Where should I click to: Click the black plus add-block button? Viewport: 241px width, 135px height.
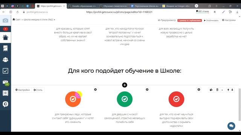[125, 85]
